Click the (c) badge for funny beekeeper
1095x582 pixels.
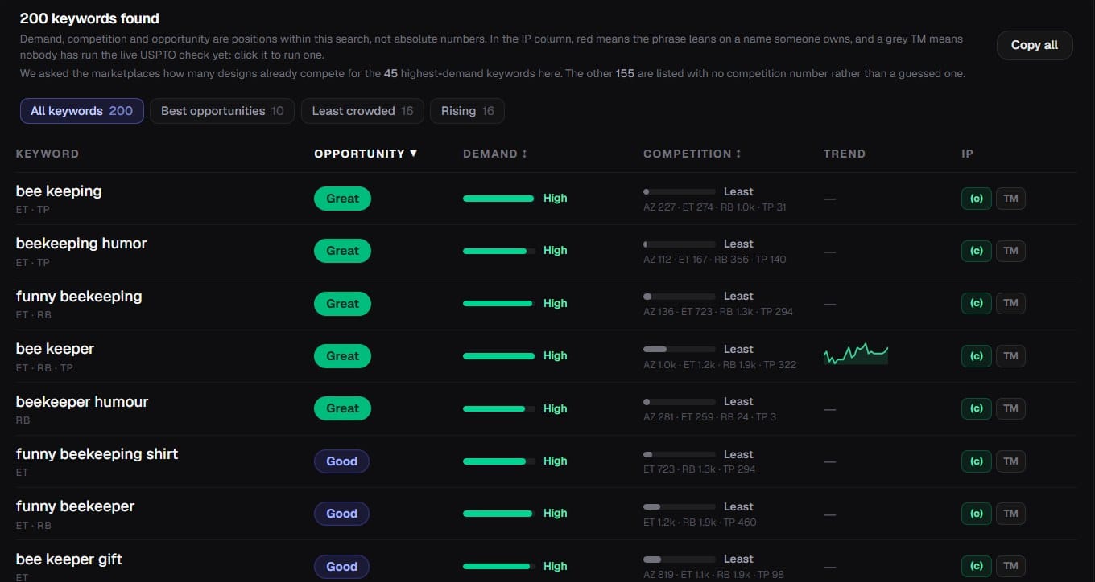point(976,514)
